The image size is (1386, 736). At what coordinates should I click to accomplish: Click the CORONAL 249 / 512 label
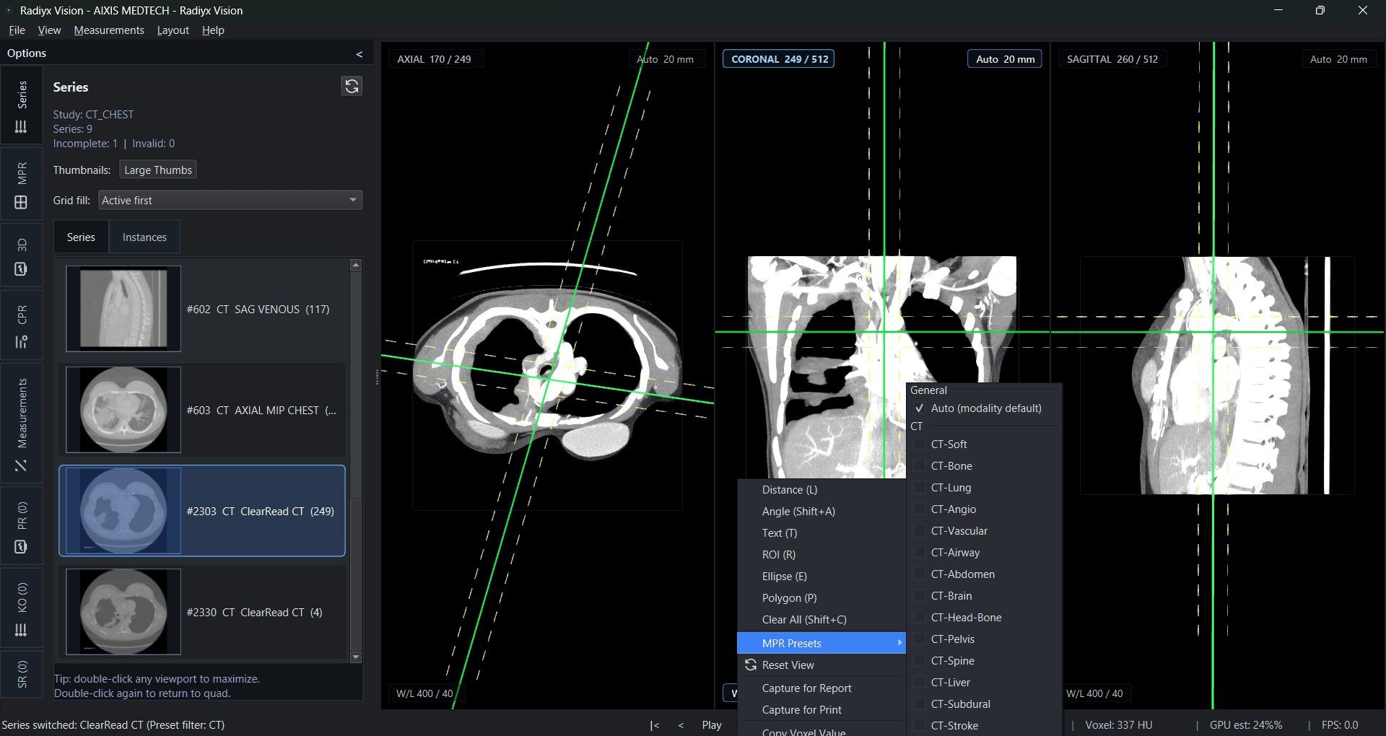pyautogui.click(x=779, y=59)
